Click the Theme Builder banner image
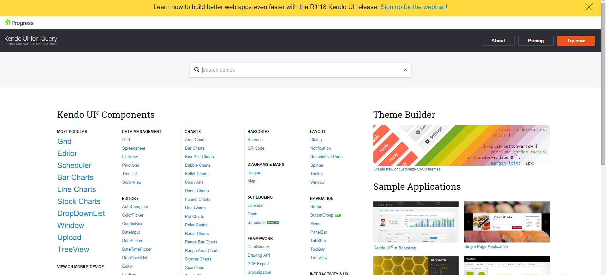 pos(461,146)
